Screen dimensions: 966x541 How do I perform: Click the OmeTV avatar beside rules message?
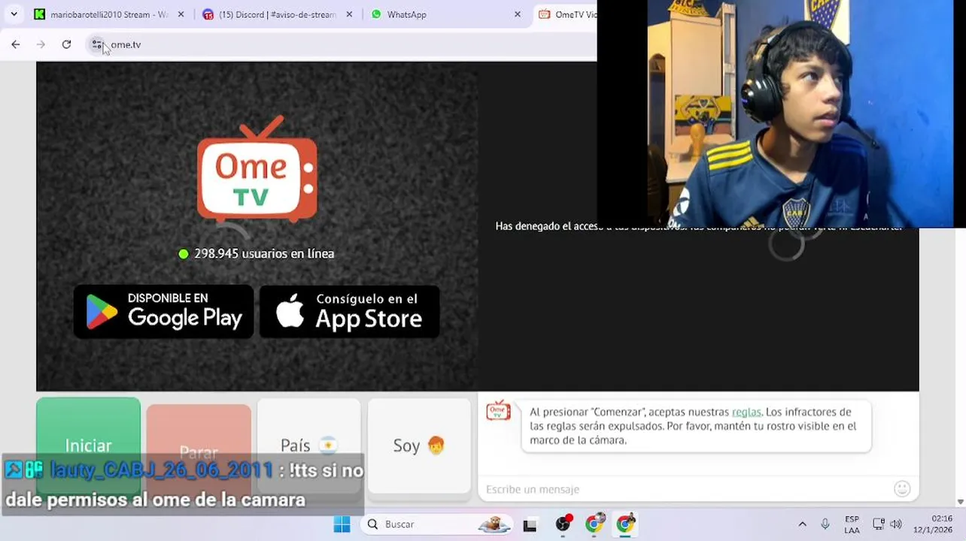coord(498,410)
